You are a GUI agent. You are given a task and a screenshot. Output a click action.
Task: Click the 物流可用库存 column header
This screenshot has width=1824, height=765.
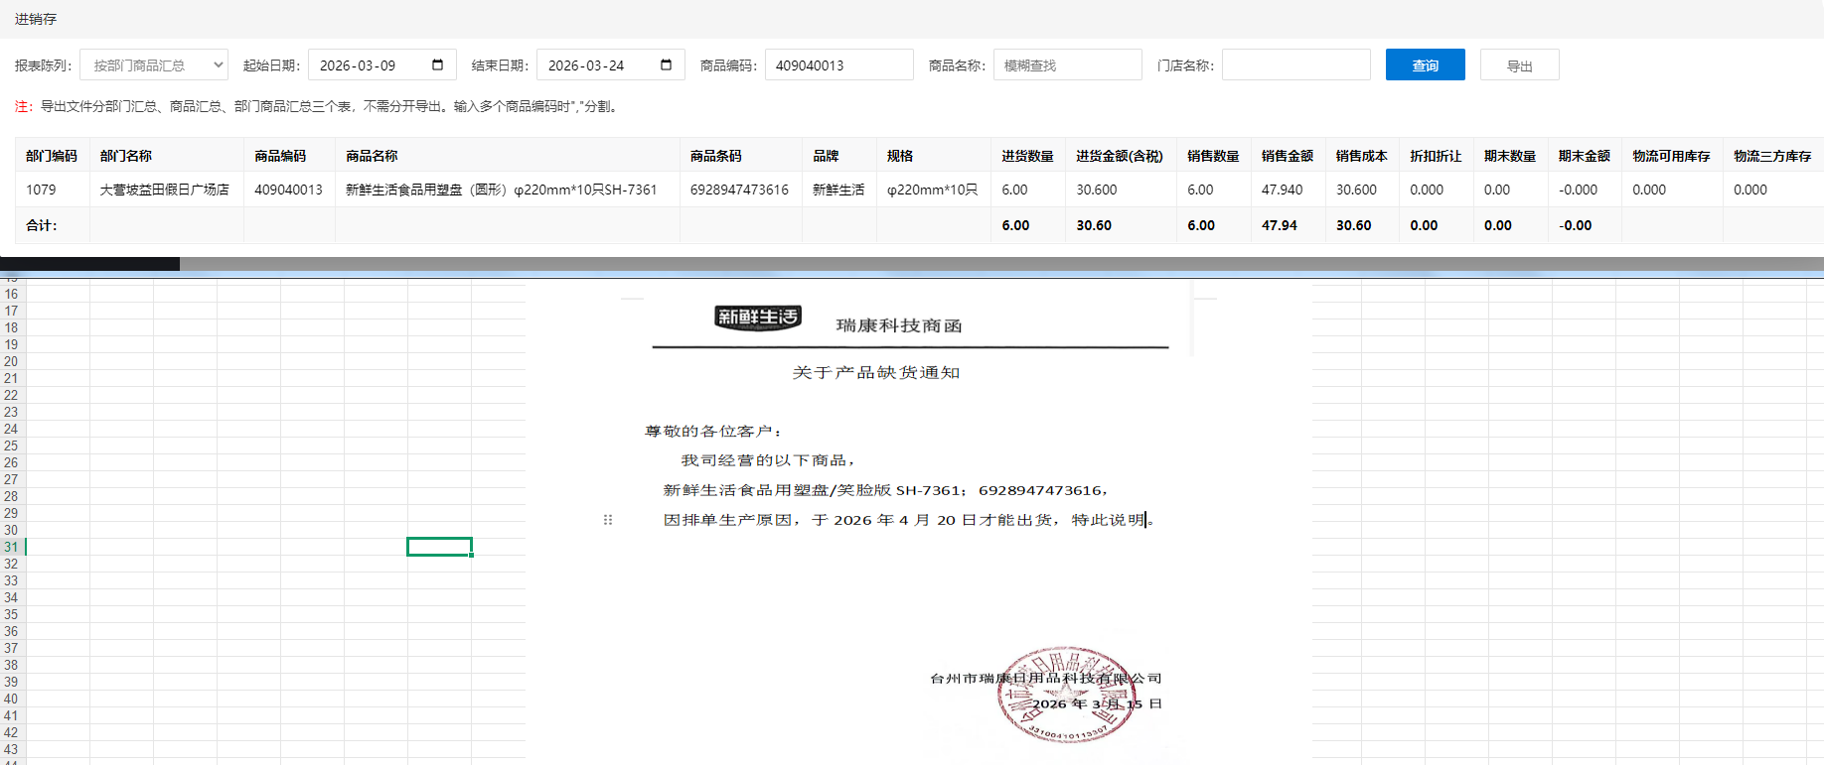(1671, 156)
